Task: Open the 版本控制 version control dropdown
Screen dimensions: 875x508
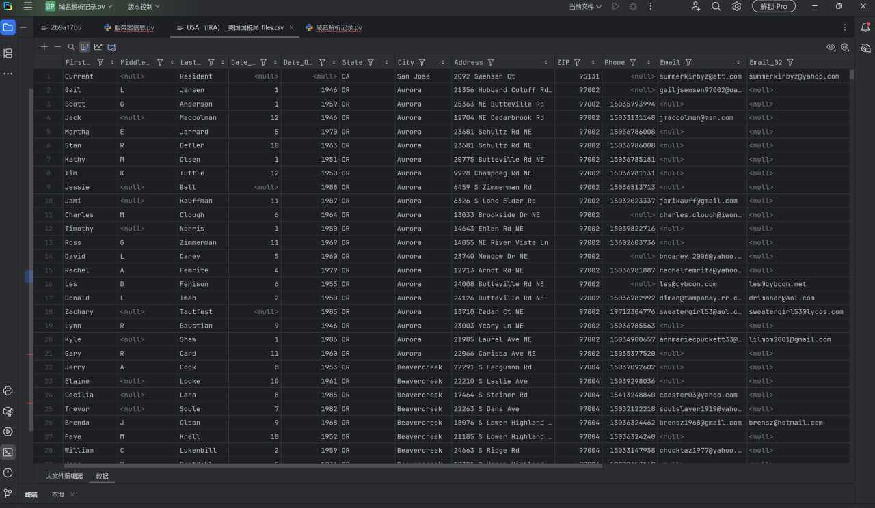Action: [144, 6]
